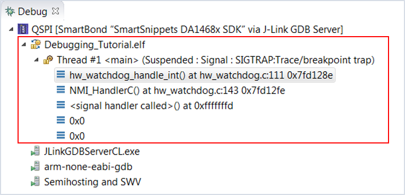The image size is (405, 195).
Task: Collapse the Debugging_Tutorial.elf node
Action: [x=24, y=45]
